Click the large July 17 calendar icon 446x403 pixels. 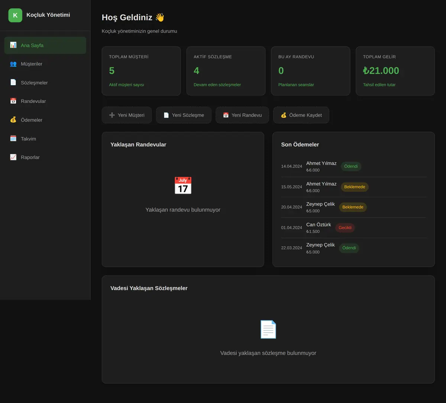pos(183,186)
